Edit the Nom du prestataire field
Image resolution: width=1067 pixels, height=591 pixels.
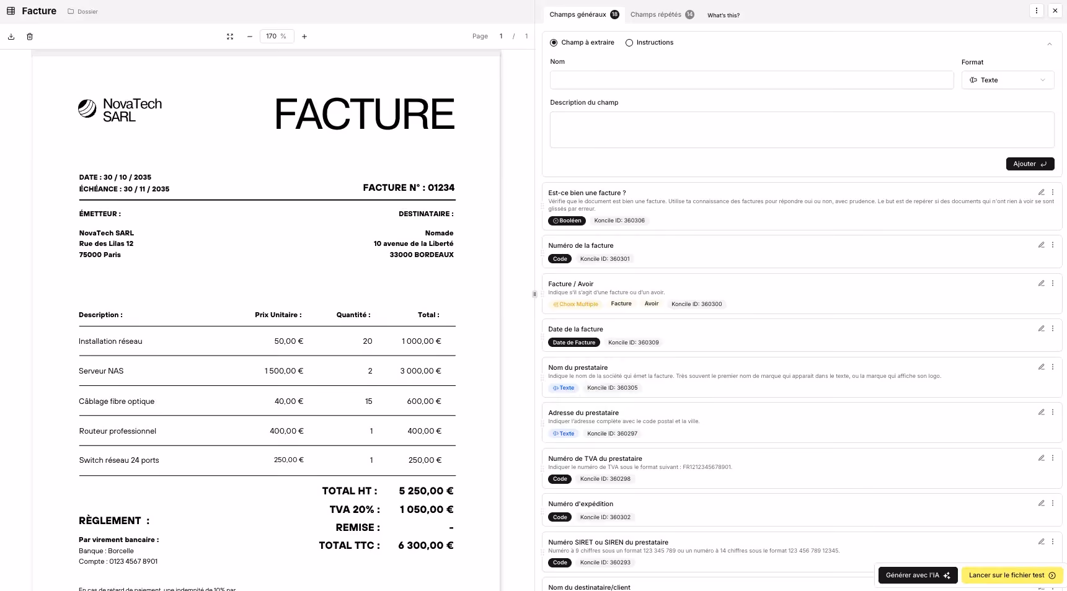pyautogui.click(x=1042, y=367)
